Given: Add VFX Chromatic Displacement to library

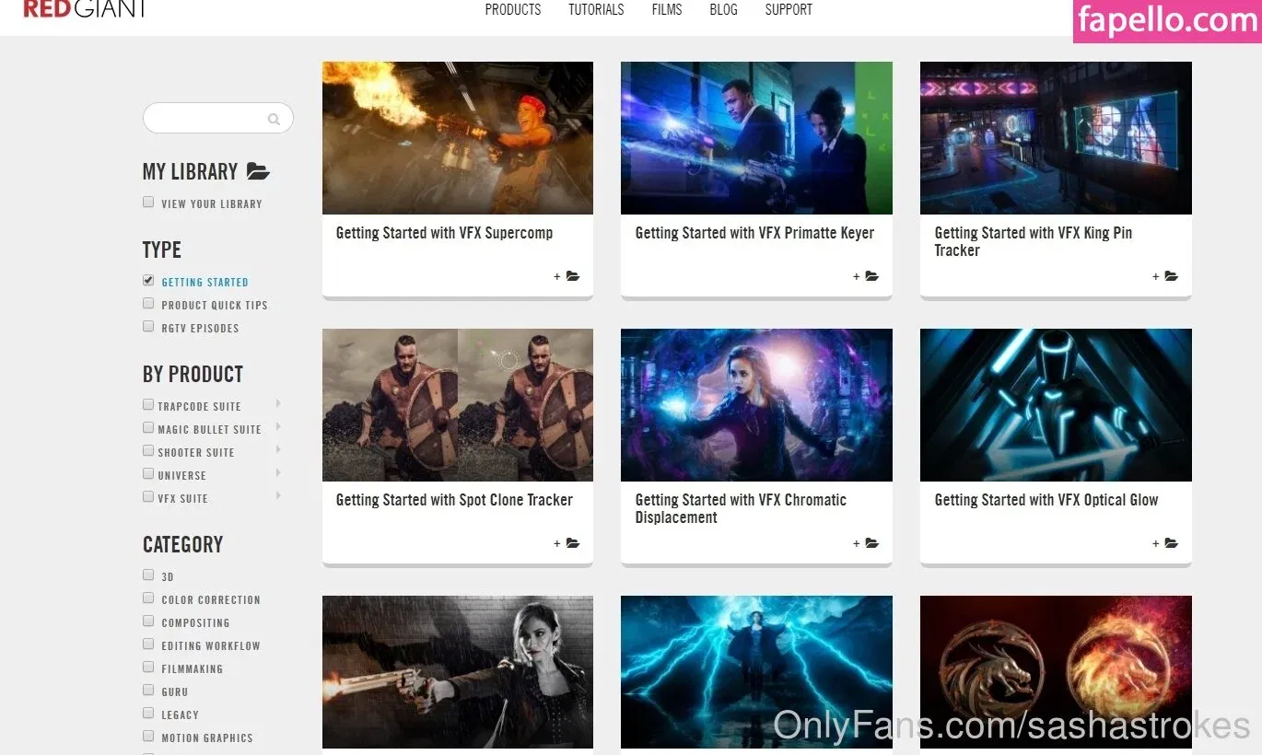Looking at the screenshot, I should click(x=866, y=543).
